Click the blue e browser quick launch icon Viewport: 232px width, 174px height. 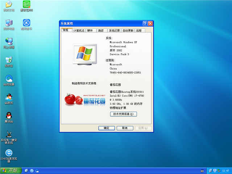[32, 171]
